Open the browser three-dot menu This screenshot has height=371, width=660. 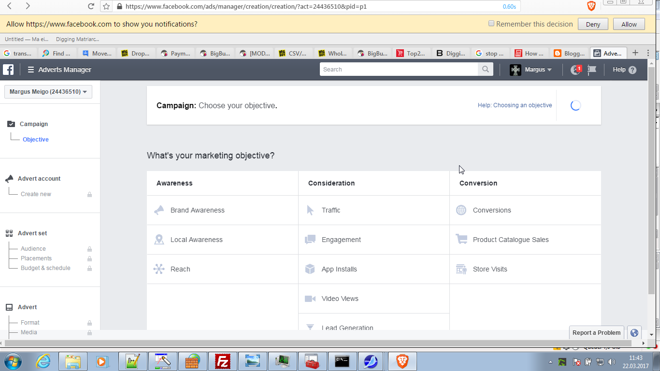click(x=648, y=53)
